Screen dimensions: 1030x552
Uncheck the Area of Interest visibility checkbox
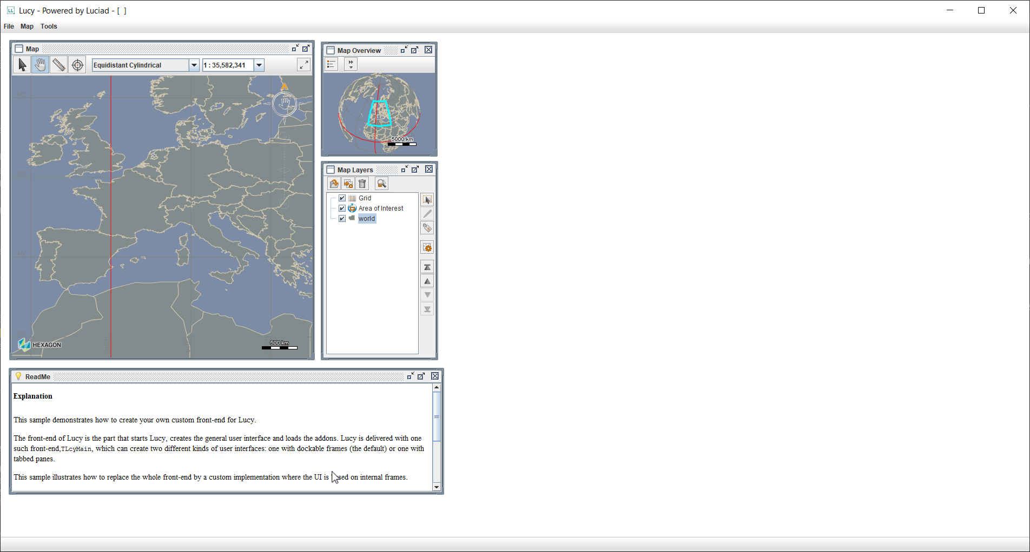click(342, 208)
